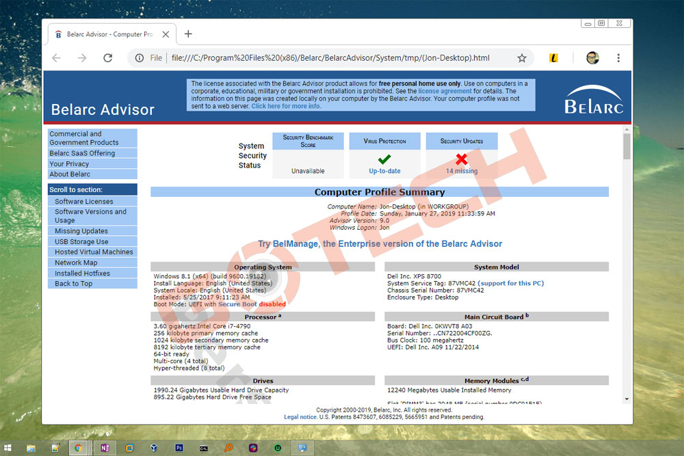
Task: Click the back navigation arrow
Action: (56, 58)
